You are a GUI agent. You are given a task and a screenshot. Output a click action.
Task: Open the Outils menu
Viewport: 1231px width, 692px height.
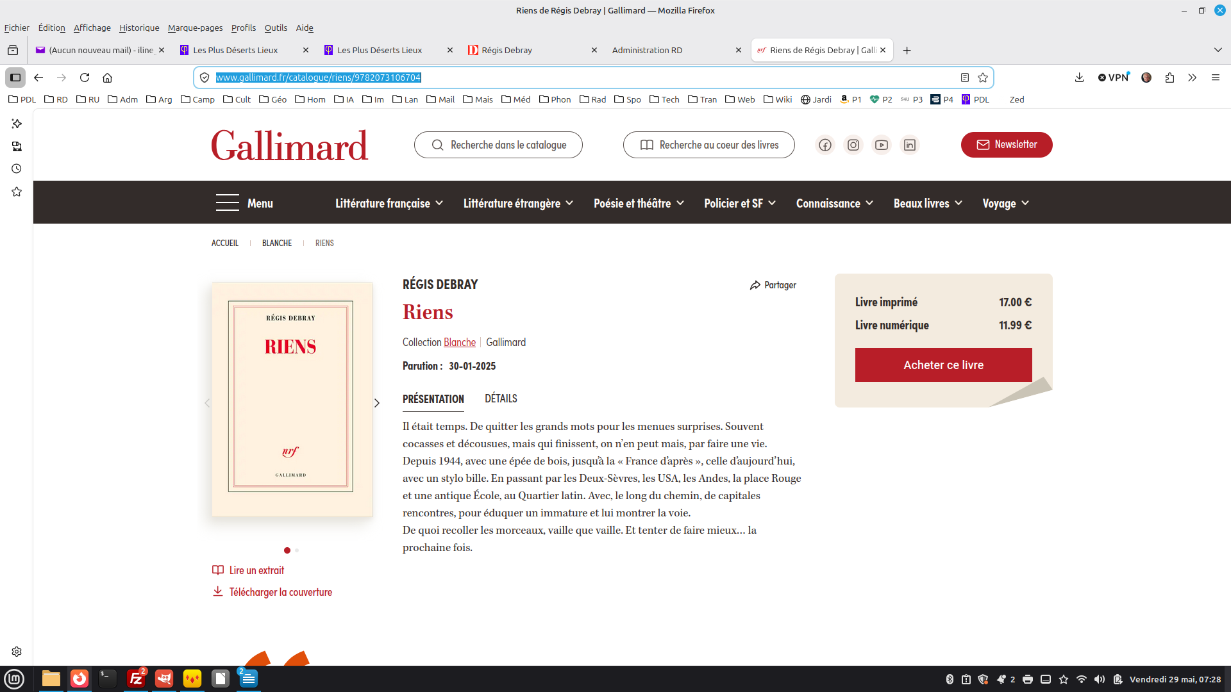[x=276, y=28]
